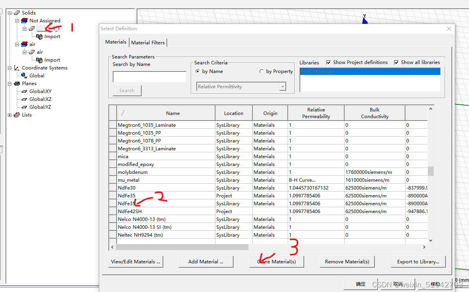The width and height of the screenshot is (469, 292).
Task: Select the Import icon under Not Assigned
Action: [40, 36]
